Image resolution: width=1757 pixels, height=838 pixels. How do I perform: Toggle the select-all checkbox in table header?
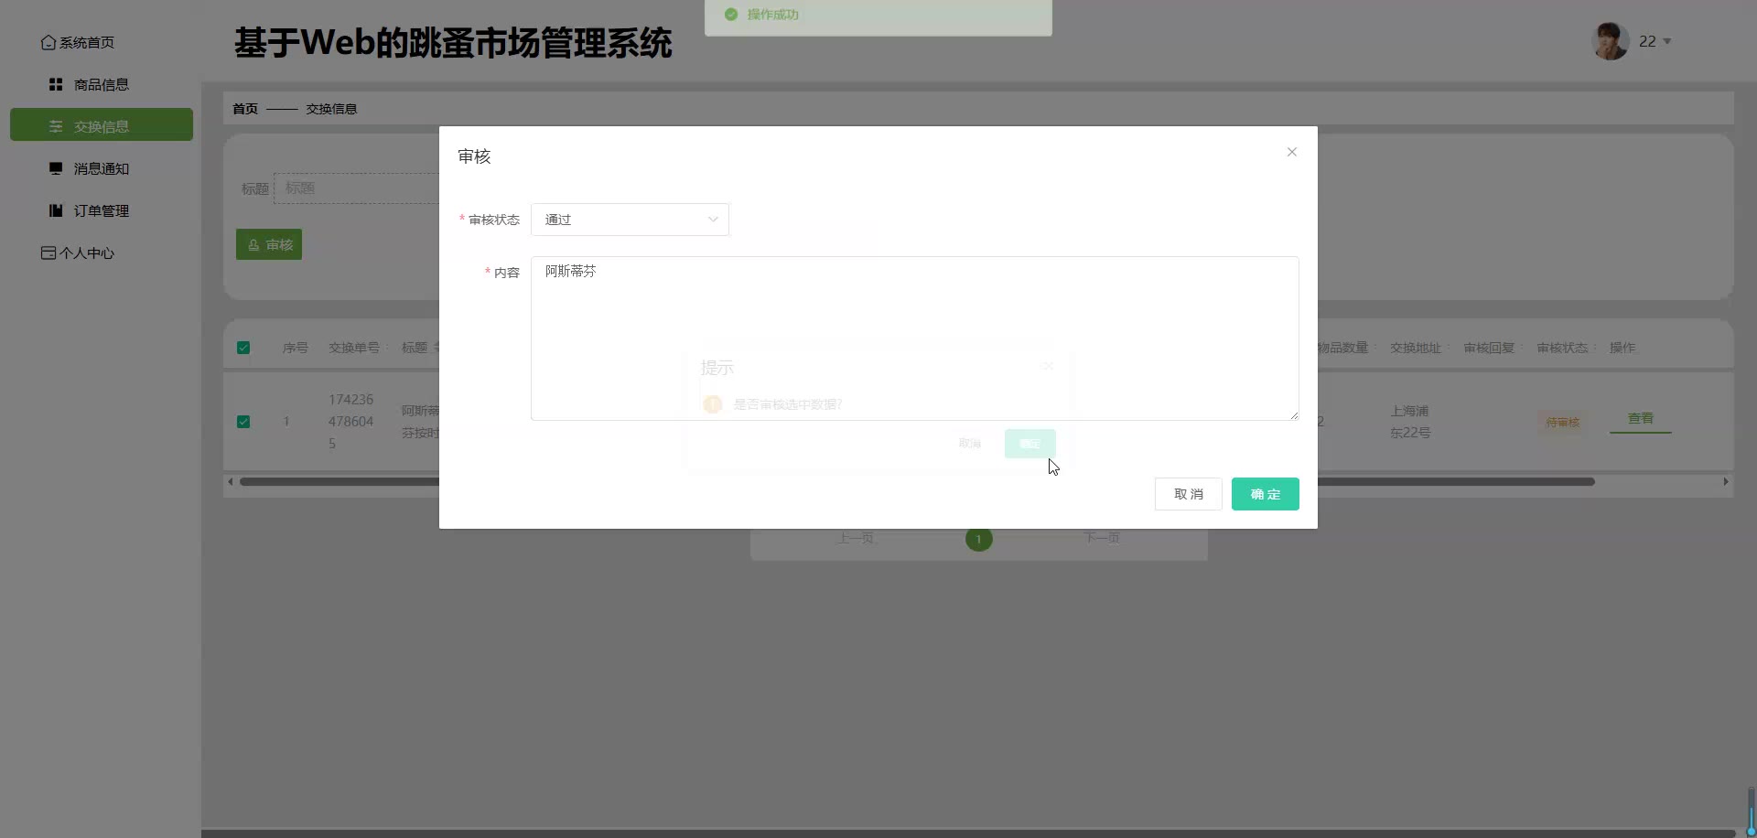[243, 348]
